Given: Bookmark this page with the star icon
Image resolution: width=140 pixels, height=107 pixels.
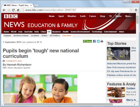Looking at the screenshot, I should pyautogui.click(x=131, y=10).
